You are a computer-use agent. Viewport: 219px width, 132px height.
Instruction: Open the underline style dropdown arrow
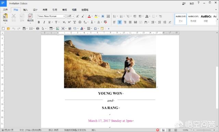[x=52, y=22]
